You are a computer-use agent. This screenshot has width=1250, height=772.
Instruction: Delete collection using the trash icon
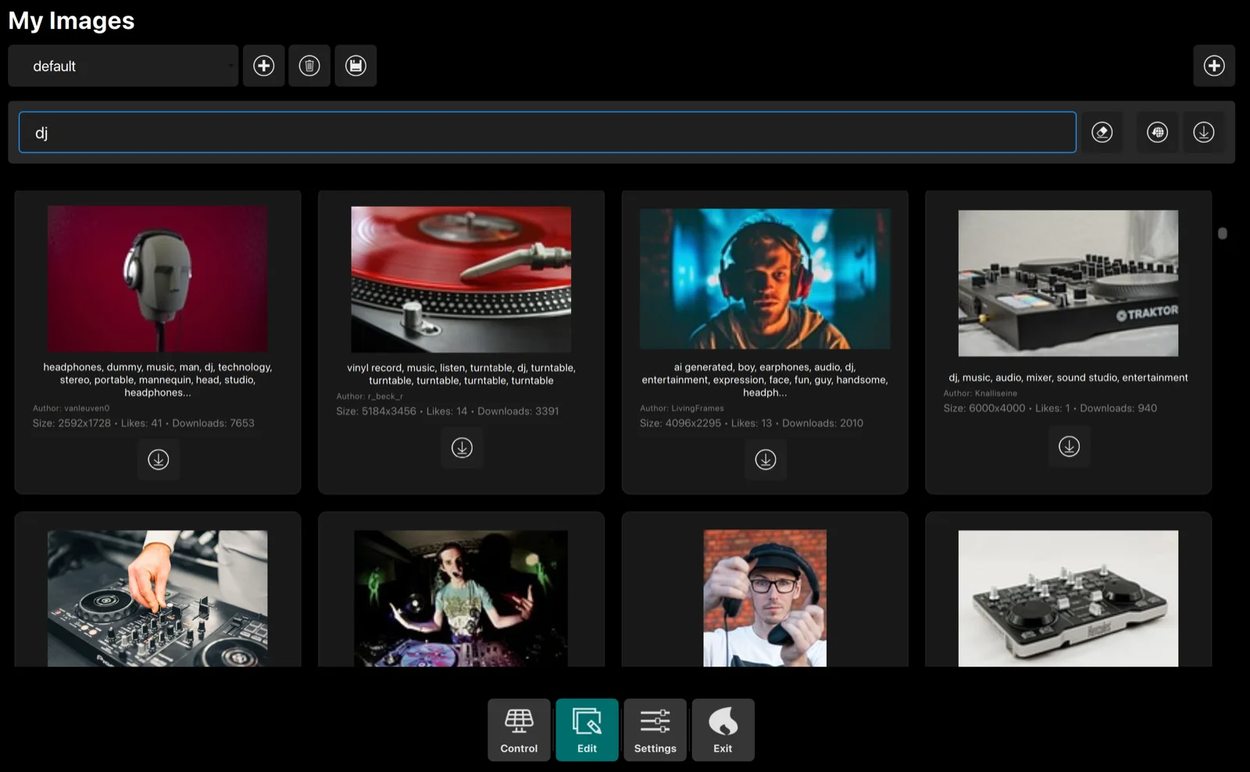309,66
